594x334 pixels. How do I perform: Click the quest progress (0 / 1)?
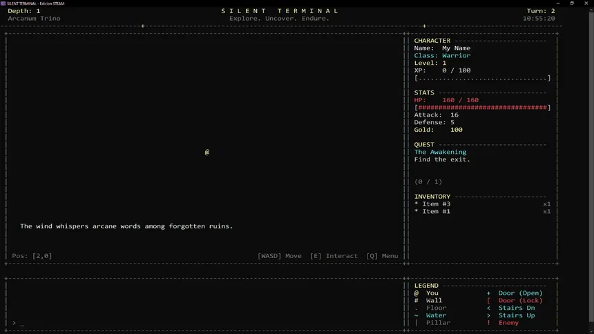pos(428,181)
